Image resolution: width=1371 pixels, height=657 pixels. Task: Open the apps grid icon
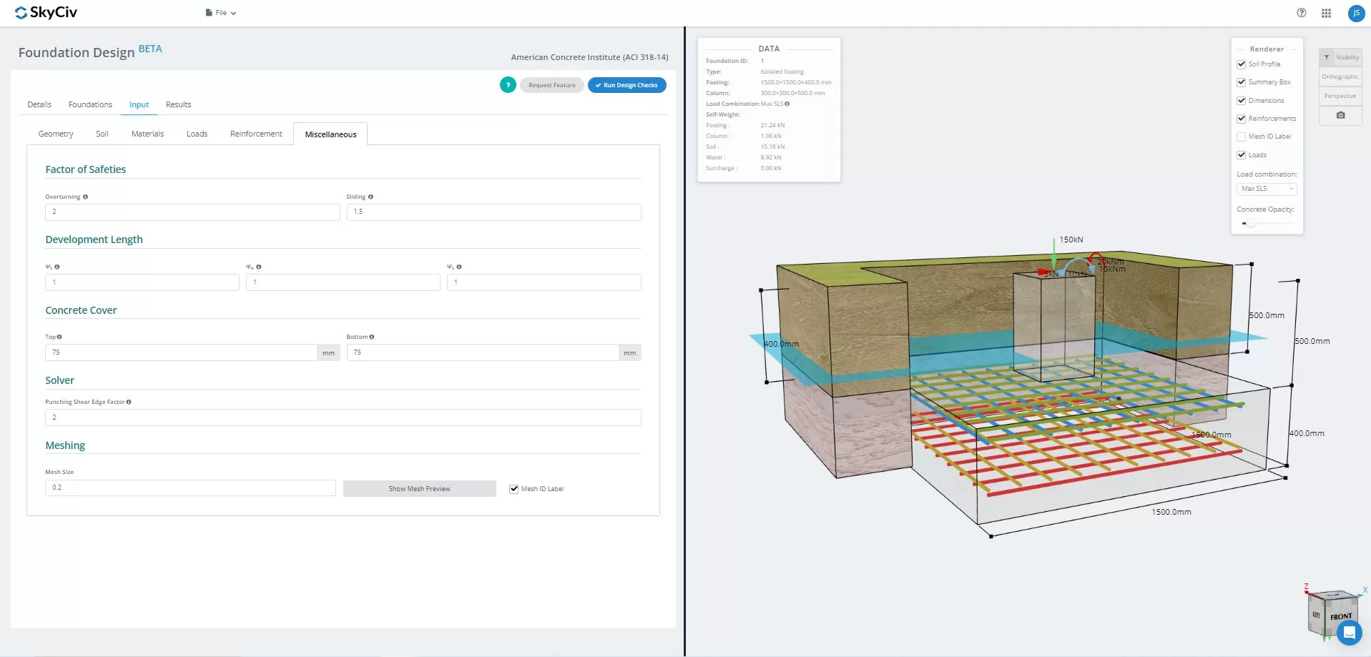click(1326, 13)
